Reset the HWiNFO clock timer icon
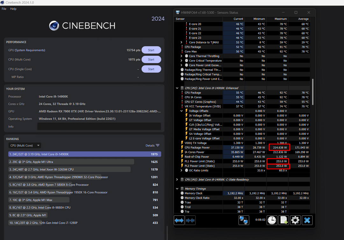 [x=272, y=220]
